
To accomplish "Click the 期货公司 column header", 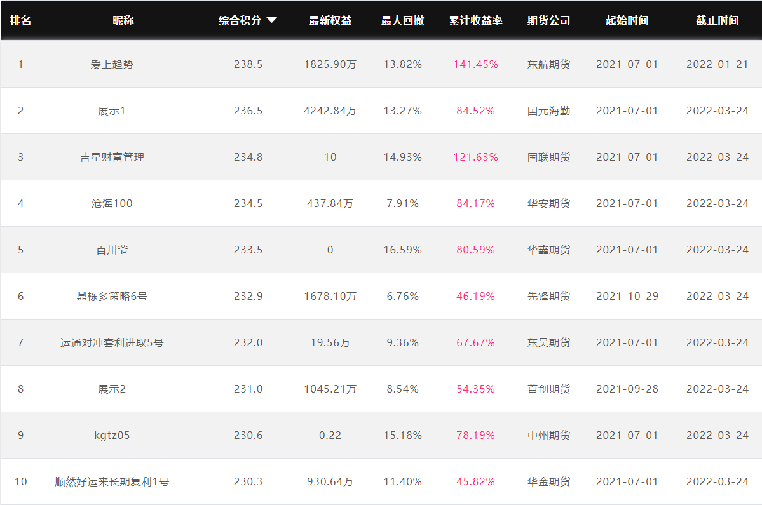I will coord(548,20).
